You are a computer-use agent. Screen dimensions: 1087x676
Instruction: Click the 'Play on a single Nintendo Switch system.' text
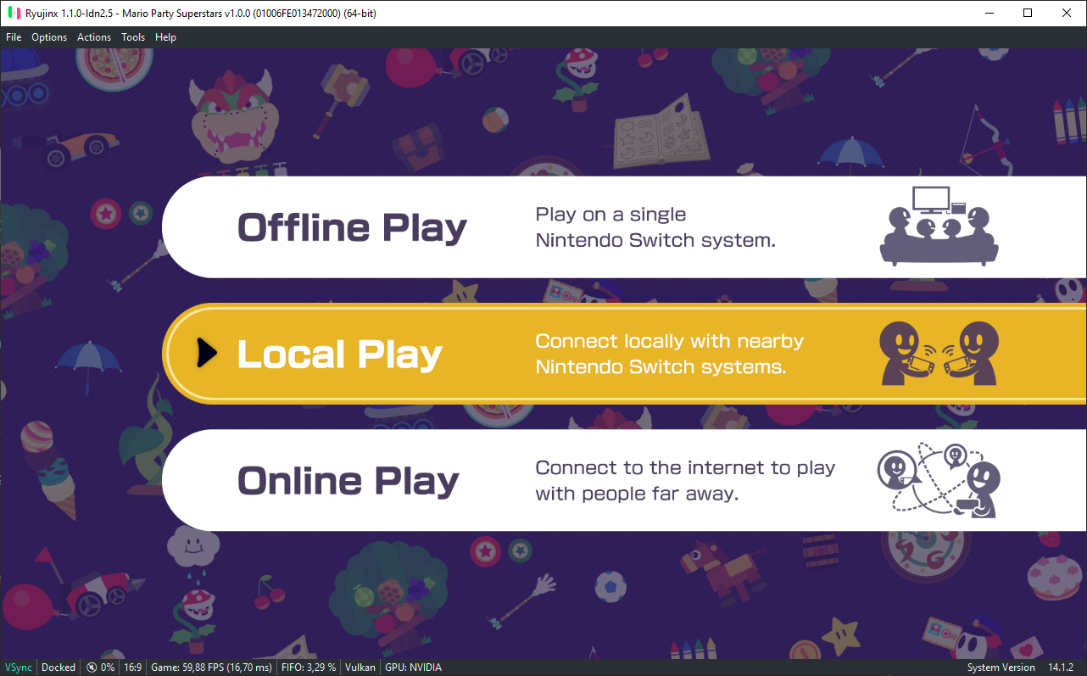pyautogui.click(x=655, y=227)
